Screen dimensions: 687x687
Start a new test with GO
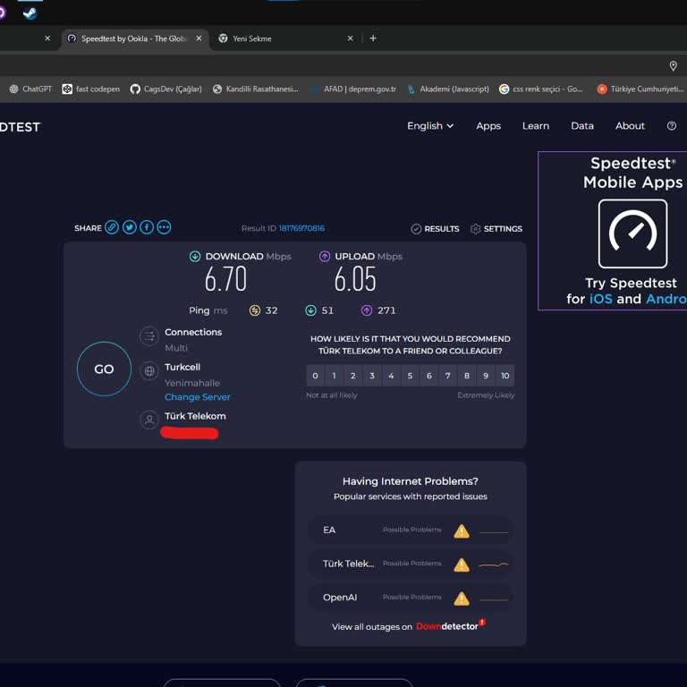[104, 369]
